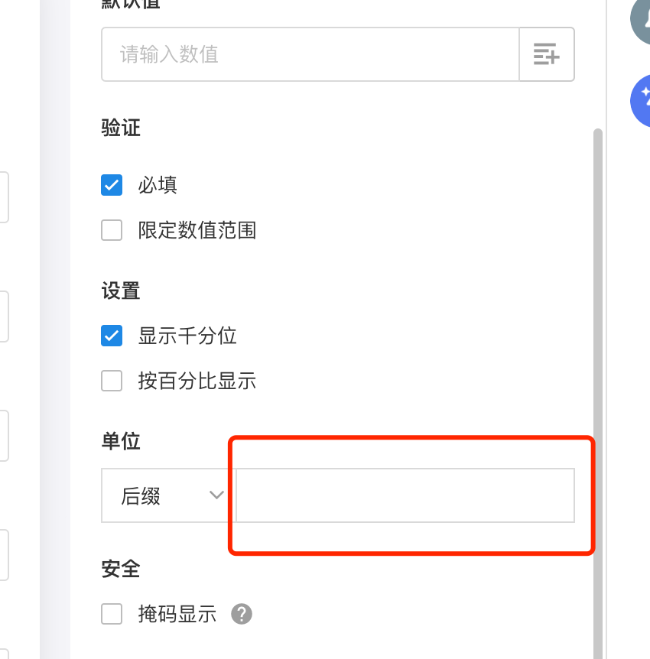Click the help question mark beside 掩码显示
The width and height of the screenshot is (650, 659).
point(242,614)
